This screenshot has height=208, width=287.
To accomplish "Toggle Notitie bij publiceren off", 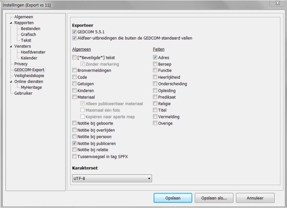I will coord(74,143).
